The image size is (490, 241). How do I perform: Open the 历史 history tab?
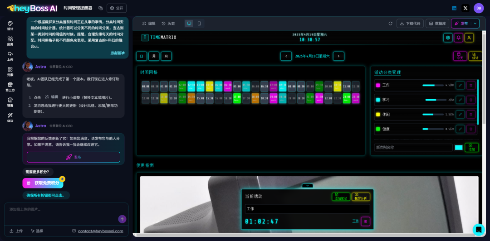point(168,24)
